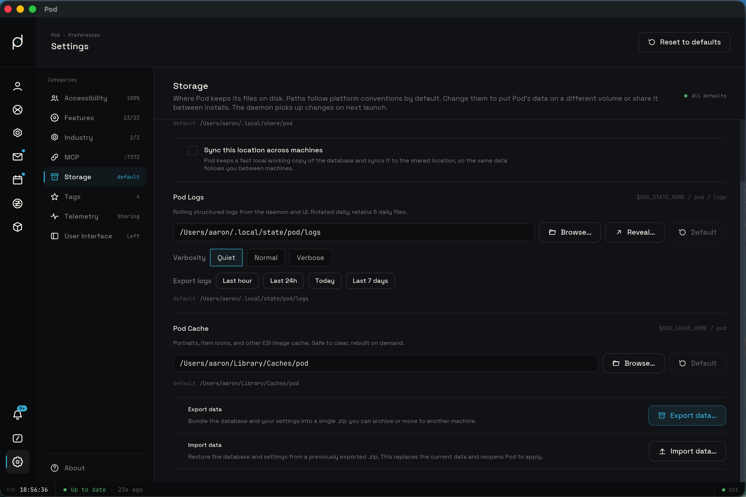Click the Telemetry Sharing value
The width and height of the screenshot is (746, 497).
128,217
